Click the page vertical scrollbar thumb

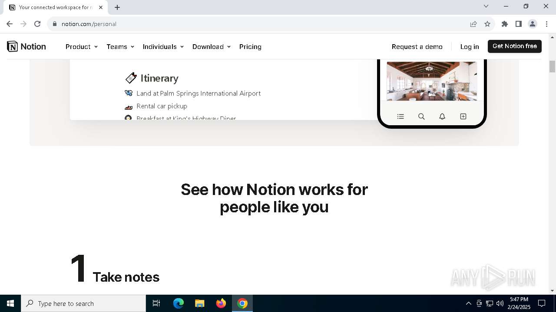click(553, 67)
